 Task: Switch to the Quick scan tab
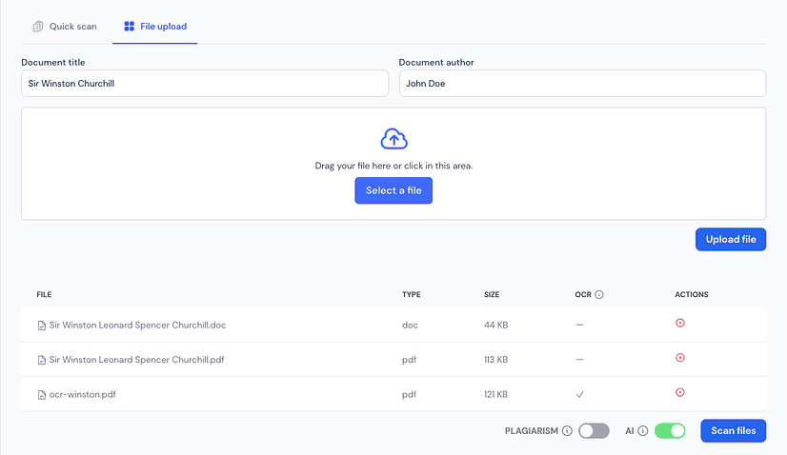click(65, 27)
